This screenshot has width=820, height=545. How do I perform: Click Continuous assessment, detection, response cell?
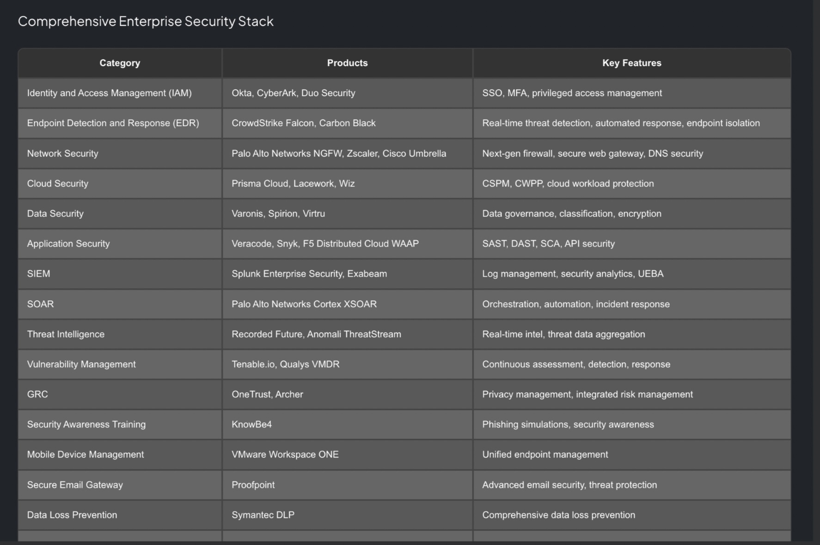point(632,364)
